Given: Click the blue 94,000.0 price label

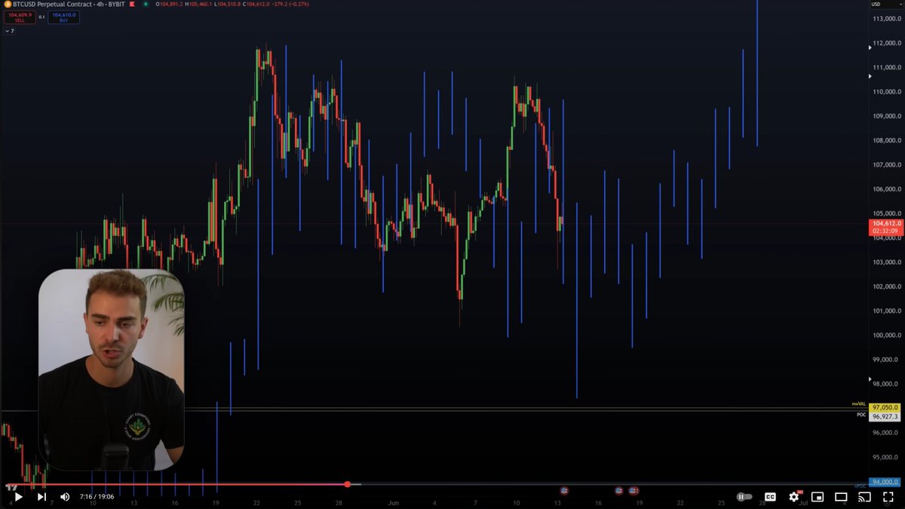Looking at the screenshot, I should tap(885, 482).
